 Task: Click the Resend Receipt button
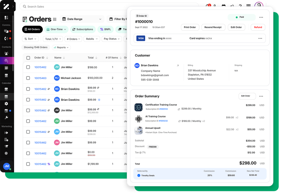click(213, 27)
